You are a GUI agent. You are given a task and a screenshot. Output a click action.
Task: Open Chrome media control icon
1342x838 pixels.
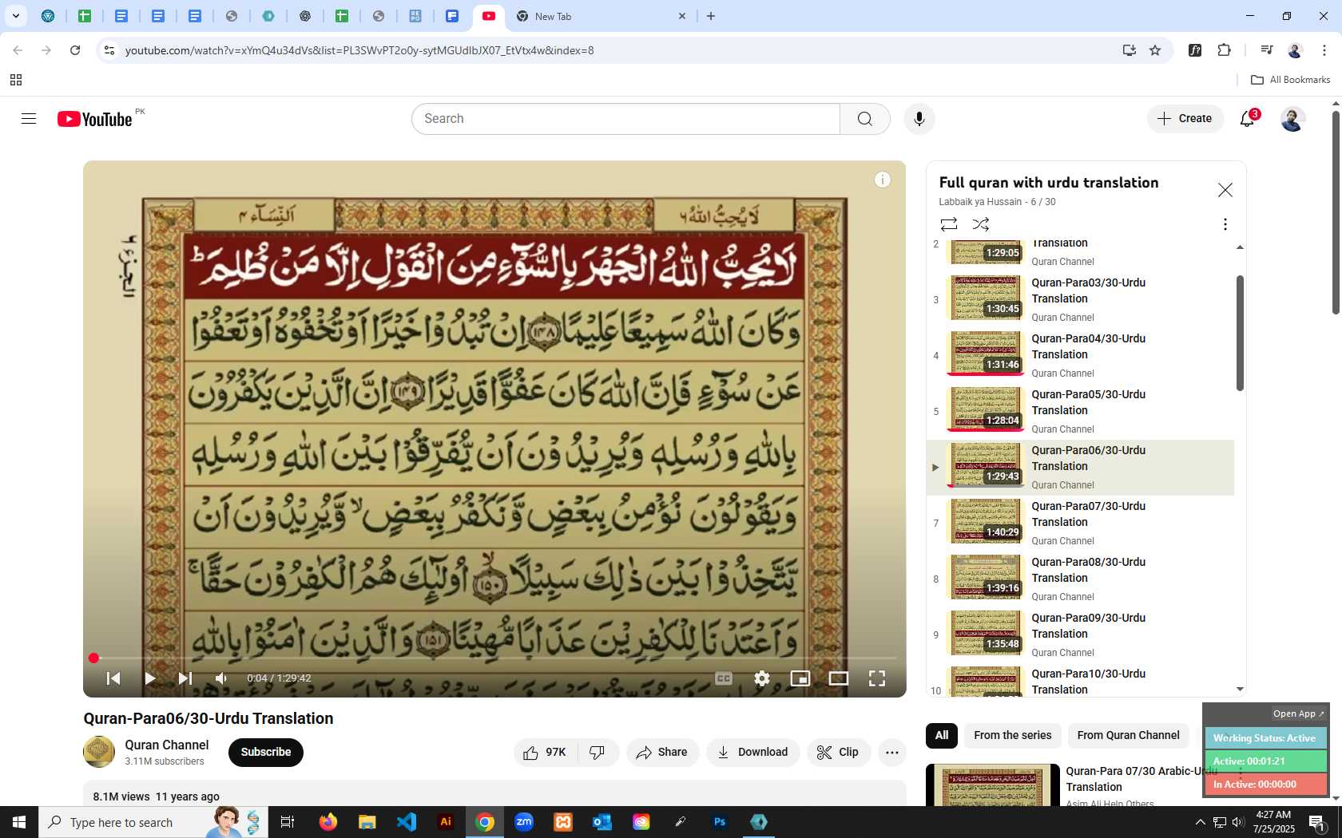(1266, 50)
